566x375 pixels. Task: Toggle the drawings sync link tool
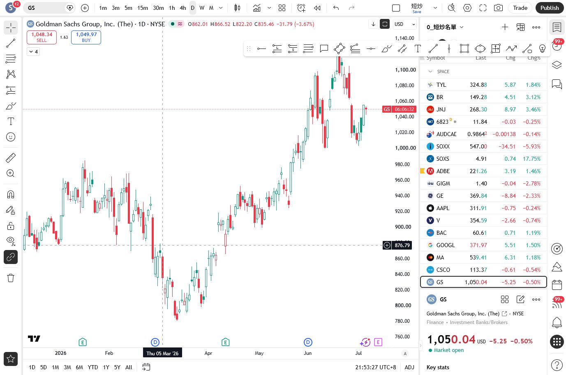[11, 257]
